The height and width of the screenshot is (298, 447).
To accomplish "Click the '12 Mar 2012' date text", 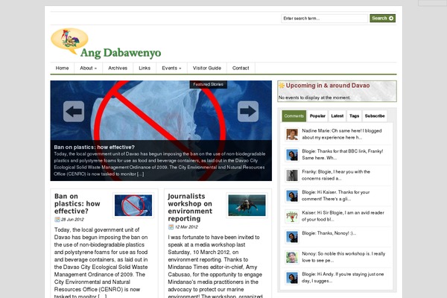I will (x=186, y=227).
